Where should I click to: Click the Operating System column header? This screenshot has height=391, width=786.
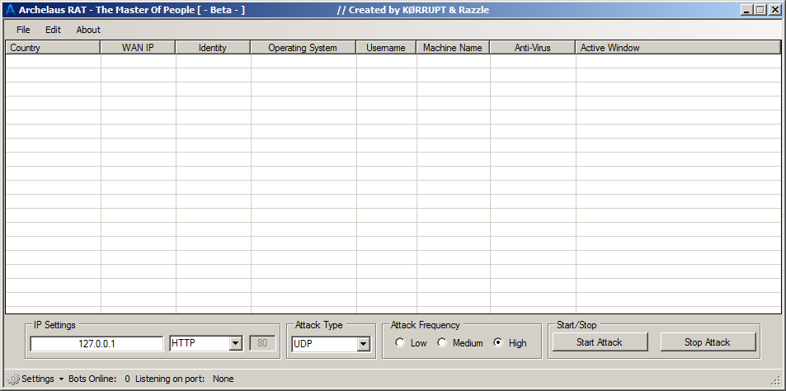click(x=303, y=48)
